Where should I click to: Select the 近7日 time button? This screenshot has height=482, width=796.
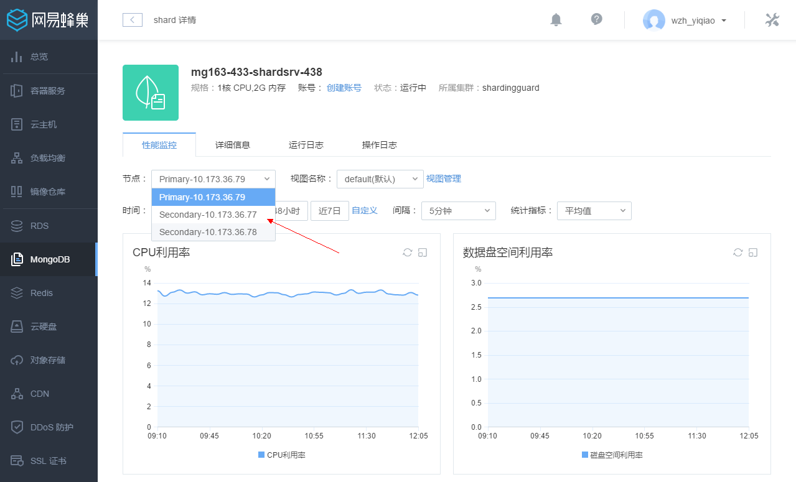pos(330,211)
